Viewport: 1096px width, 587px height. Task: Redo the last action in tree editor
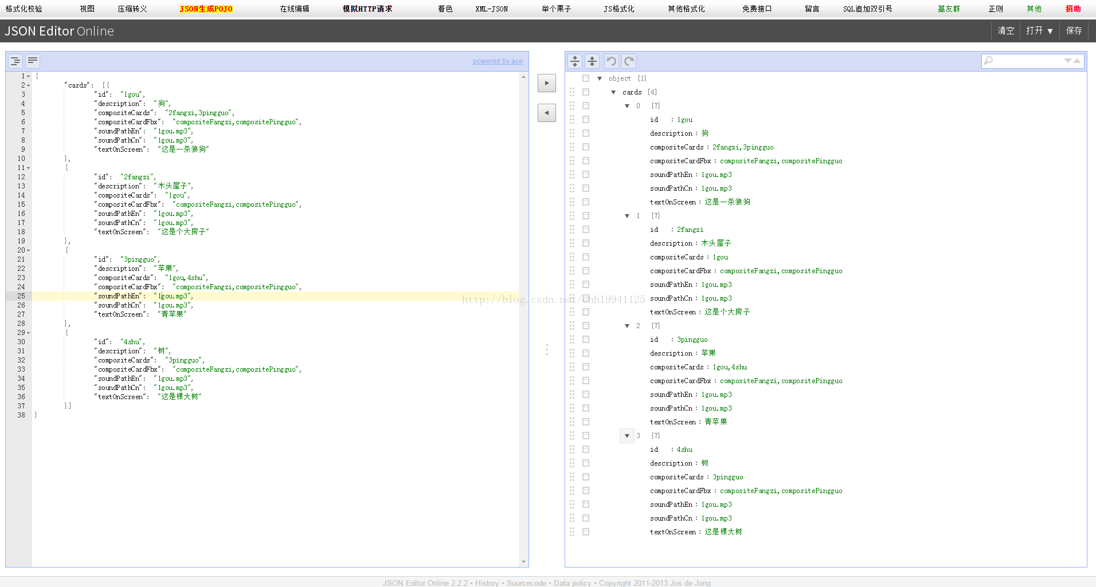629,61
